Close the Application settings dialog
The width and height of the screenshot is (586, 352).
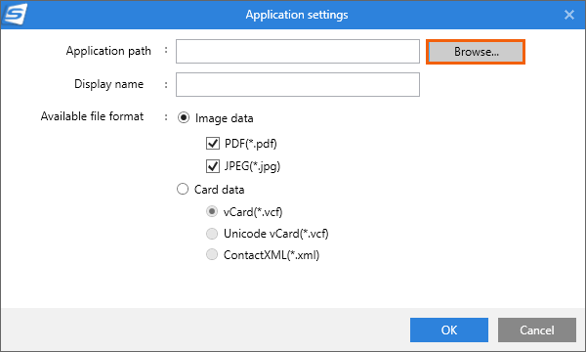click(x=568, y=15)
